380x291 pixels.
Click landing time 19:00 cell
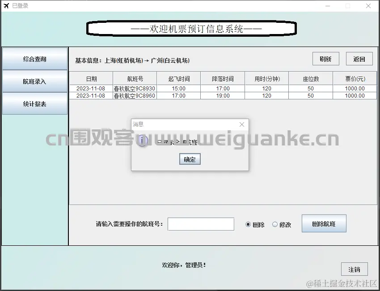click(x=223, y=96)
